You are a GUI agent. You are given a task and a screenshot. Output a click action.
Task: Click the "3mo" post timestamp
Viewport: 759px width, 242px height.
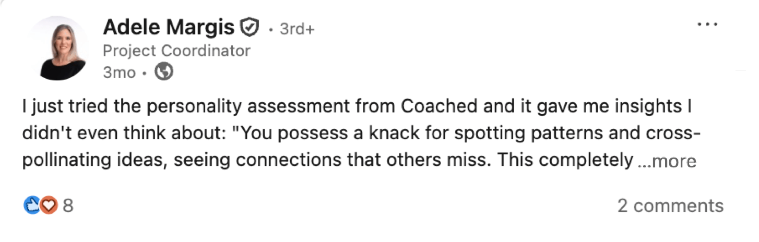(x=119, y=73)
